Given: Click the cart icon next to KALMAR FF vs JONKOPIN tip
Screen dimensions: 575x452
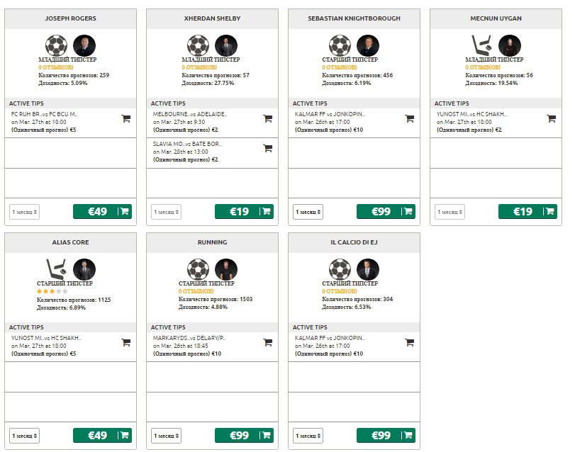Looking at the screenshot, I should (408, 118).
